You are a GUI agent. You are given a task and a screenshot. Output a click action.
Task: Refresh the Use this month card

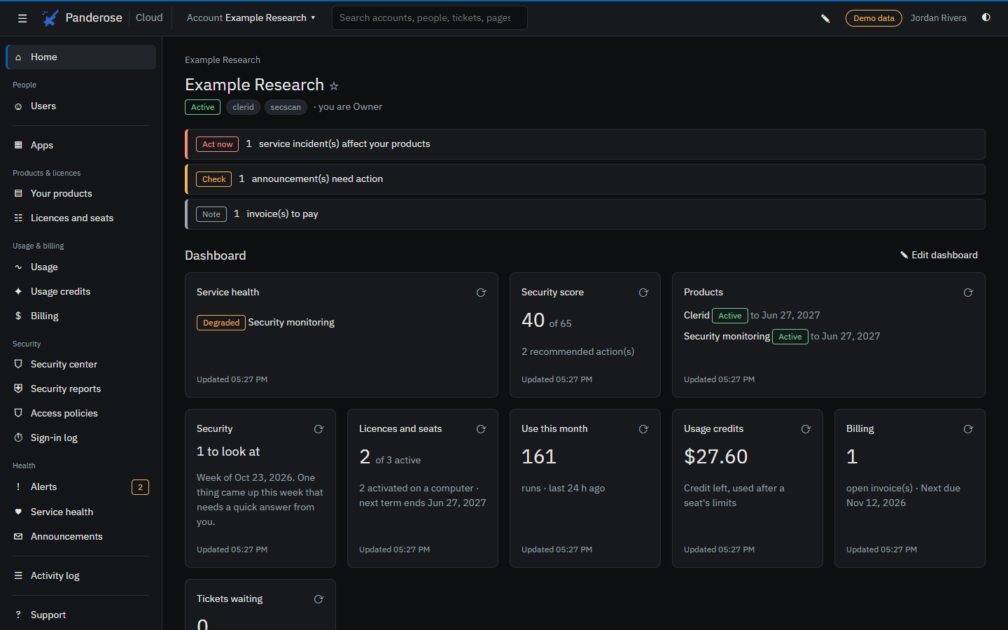643,429
